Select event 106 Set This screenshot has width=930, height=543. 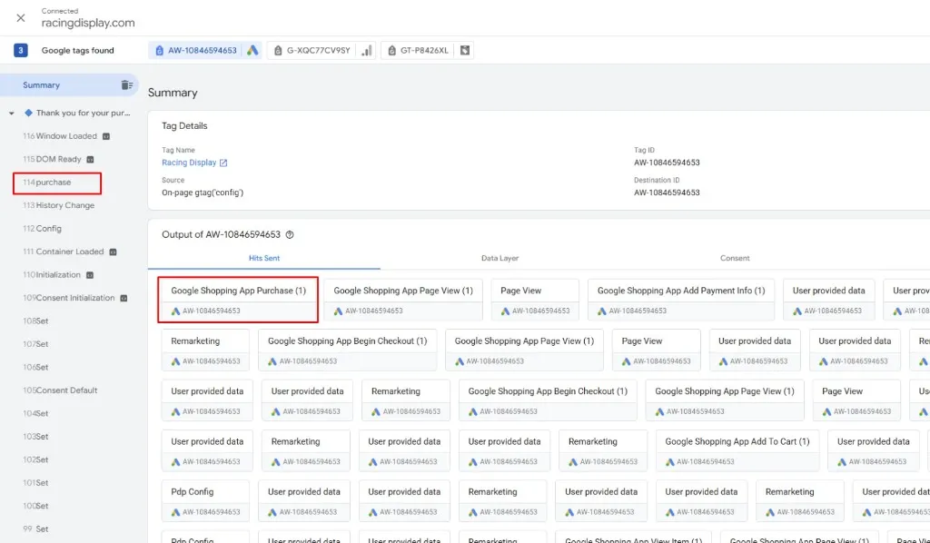(x=35, y=367)
